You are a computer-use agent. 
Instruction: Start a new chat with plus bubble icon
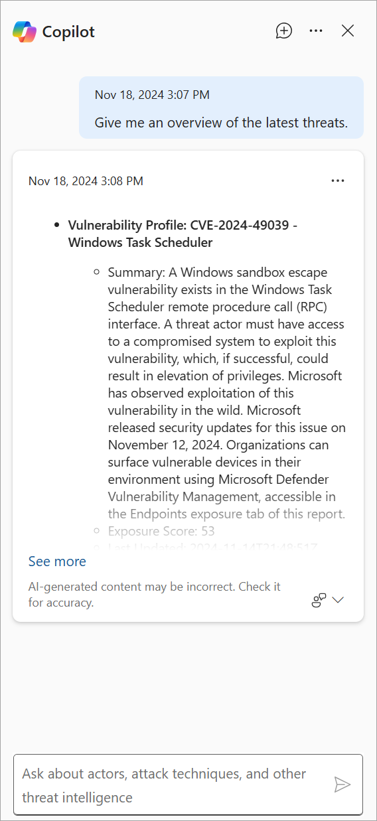click(x=284, y=31)
